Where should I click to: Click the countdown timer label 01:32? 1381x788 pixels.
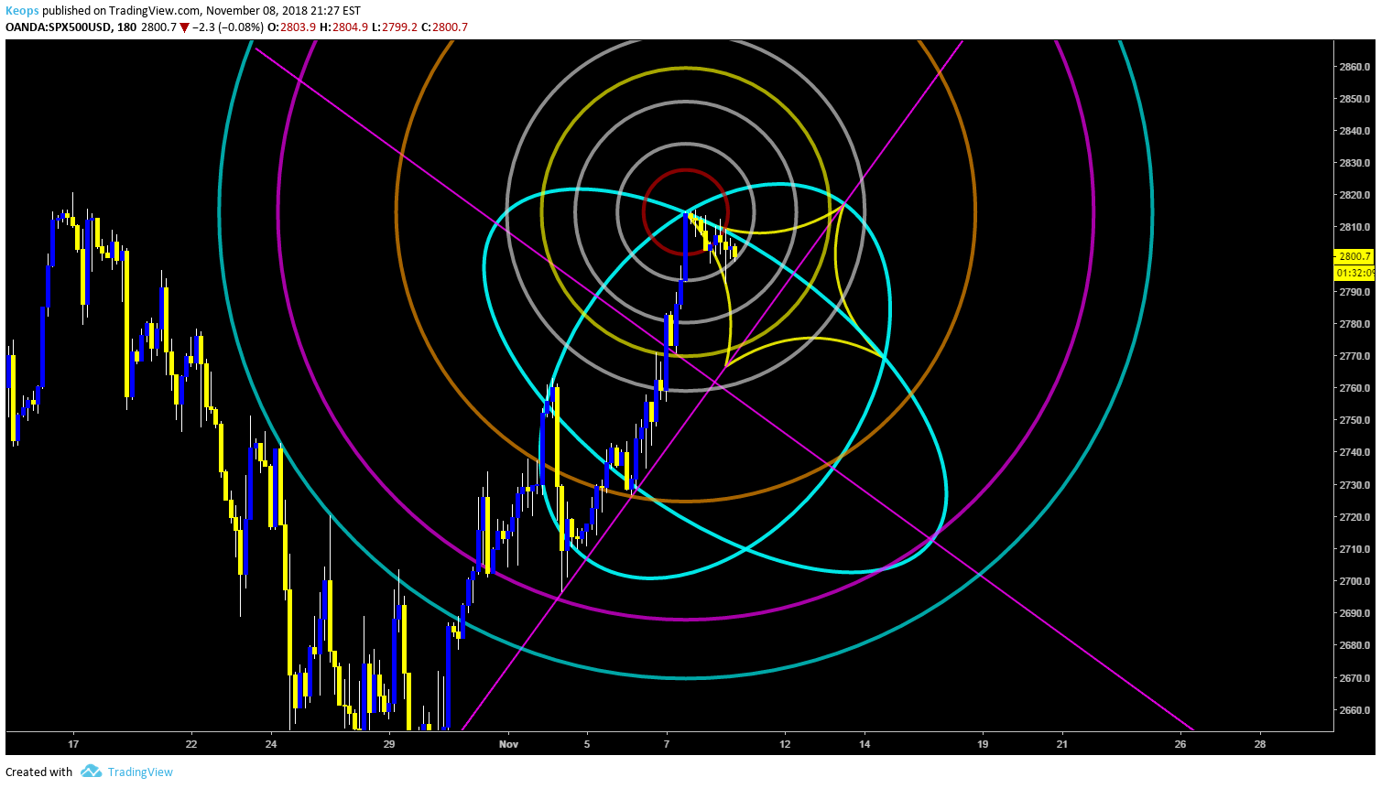click(1354, 273)
